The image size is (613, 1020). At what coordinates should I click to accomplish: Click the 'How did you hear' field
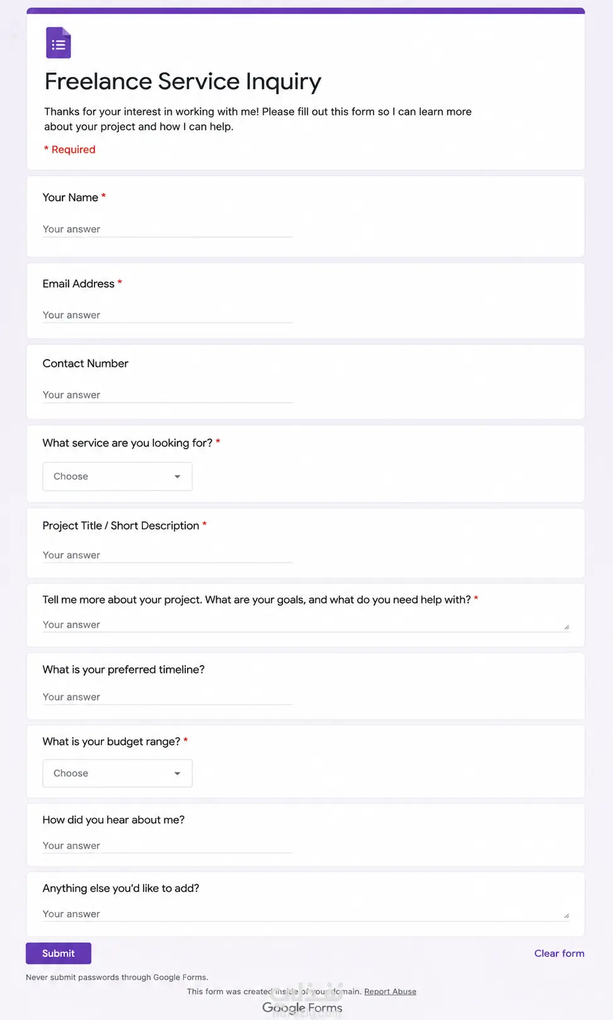(x=168, y=845)
